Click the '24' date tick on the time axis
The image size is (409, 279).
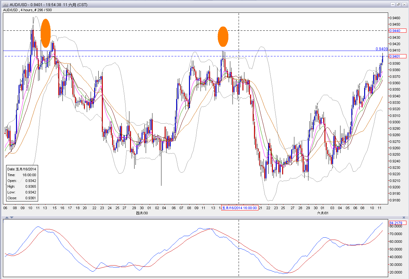(x=110, y=208)
